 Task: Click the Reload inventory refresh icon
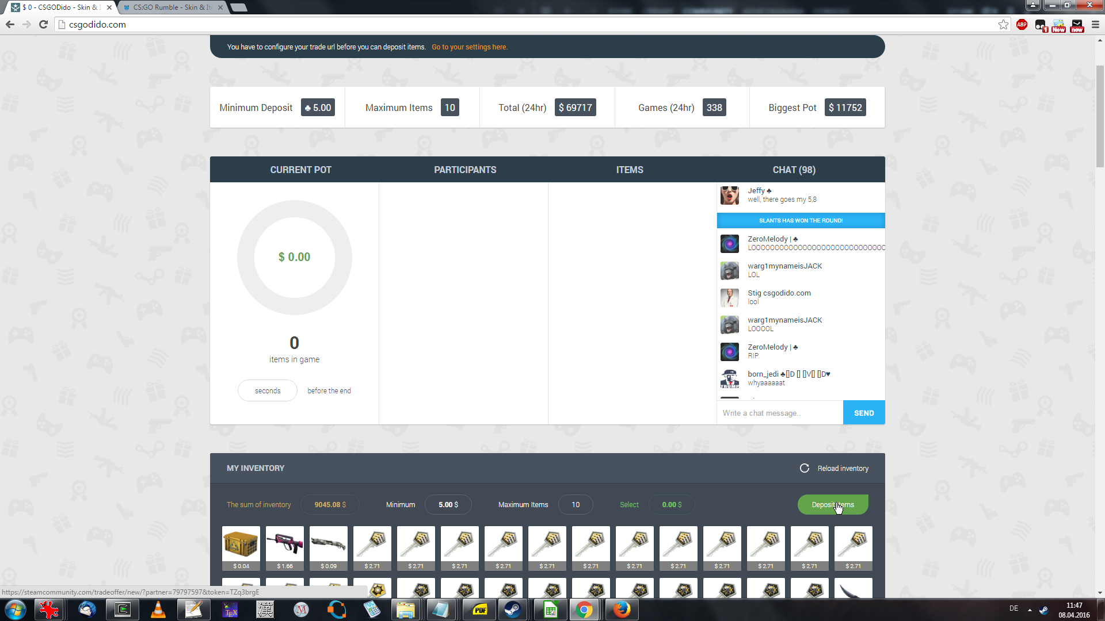point(804,468)
